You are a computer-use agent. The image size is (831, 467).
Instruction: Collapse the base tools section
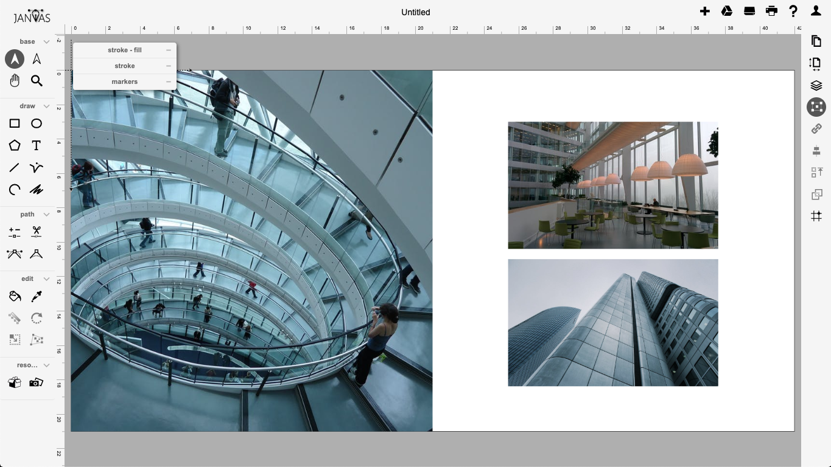(46, 41)
